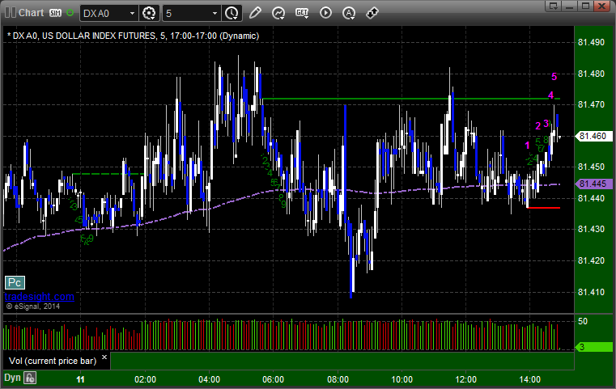This screenshot has height=389, width=616.
Task: Toggle the green connection status light
Action: [x=70, y=13]
